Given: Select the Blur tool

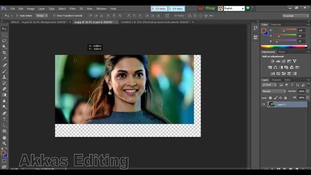Looking at the screenshot, I should coord(4,101).
